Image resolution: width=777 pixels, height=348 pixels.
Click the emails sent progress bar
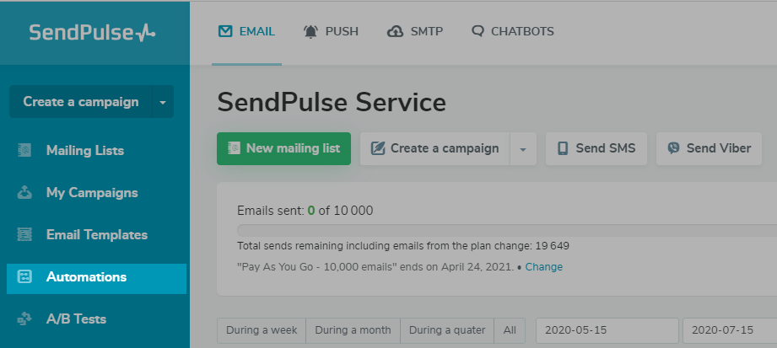(x=506, y=230)
